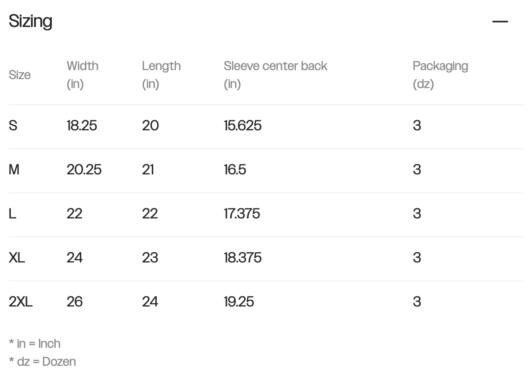
Task: Click the 19.25 sleeve value for 2XL
Action: tap(239, 302)
